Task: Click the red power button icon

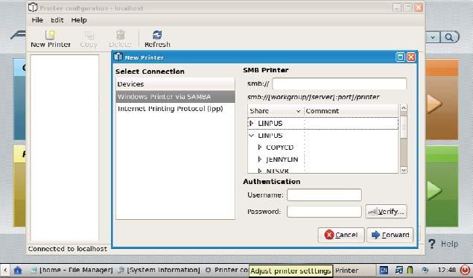Action: 466,270
